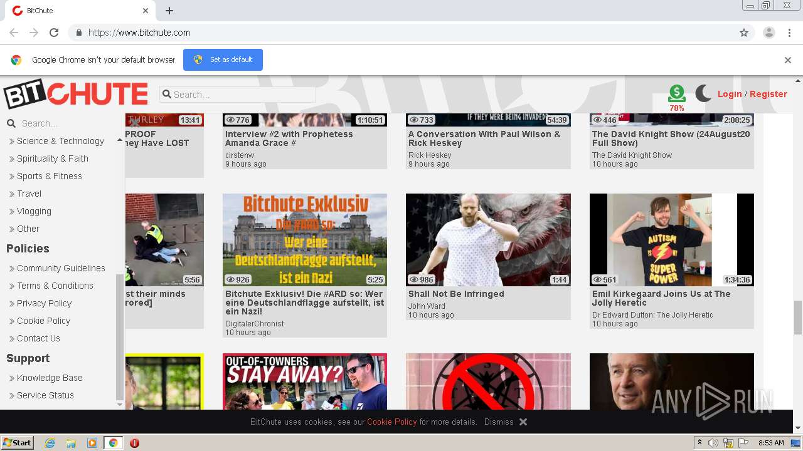The height and width of the screenshot is (451, 803).
Task: Open the Cookie Policy link in banner
Action: pyautogui.click(x=392, y=422)
